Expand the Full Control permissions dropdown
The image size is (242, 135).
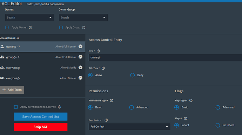coord(129,127)
